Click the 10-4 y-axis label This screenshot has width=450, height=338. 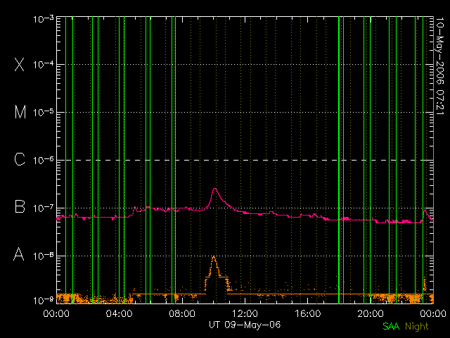[44, 65]
